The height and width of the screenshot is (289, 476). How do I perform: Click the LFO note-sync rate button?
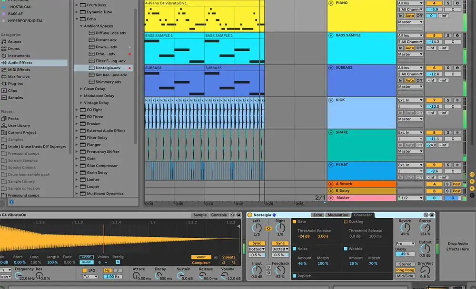117,270
